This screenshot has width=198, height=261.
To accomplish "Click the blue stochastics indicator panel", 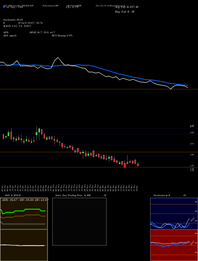I will point(174,214).
